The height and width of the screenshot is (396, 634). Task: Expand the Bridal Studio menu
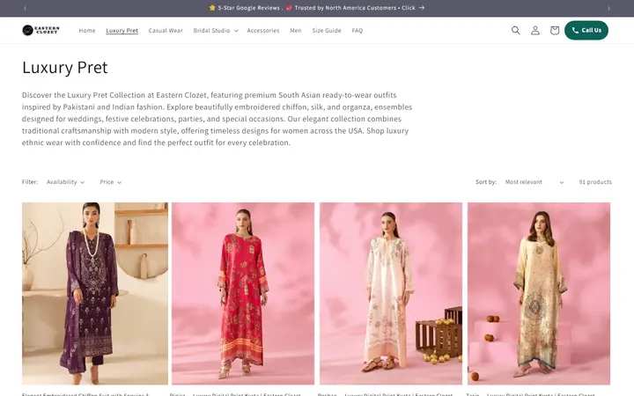(x=216, y=30)
